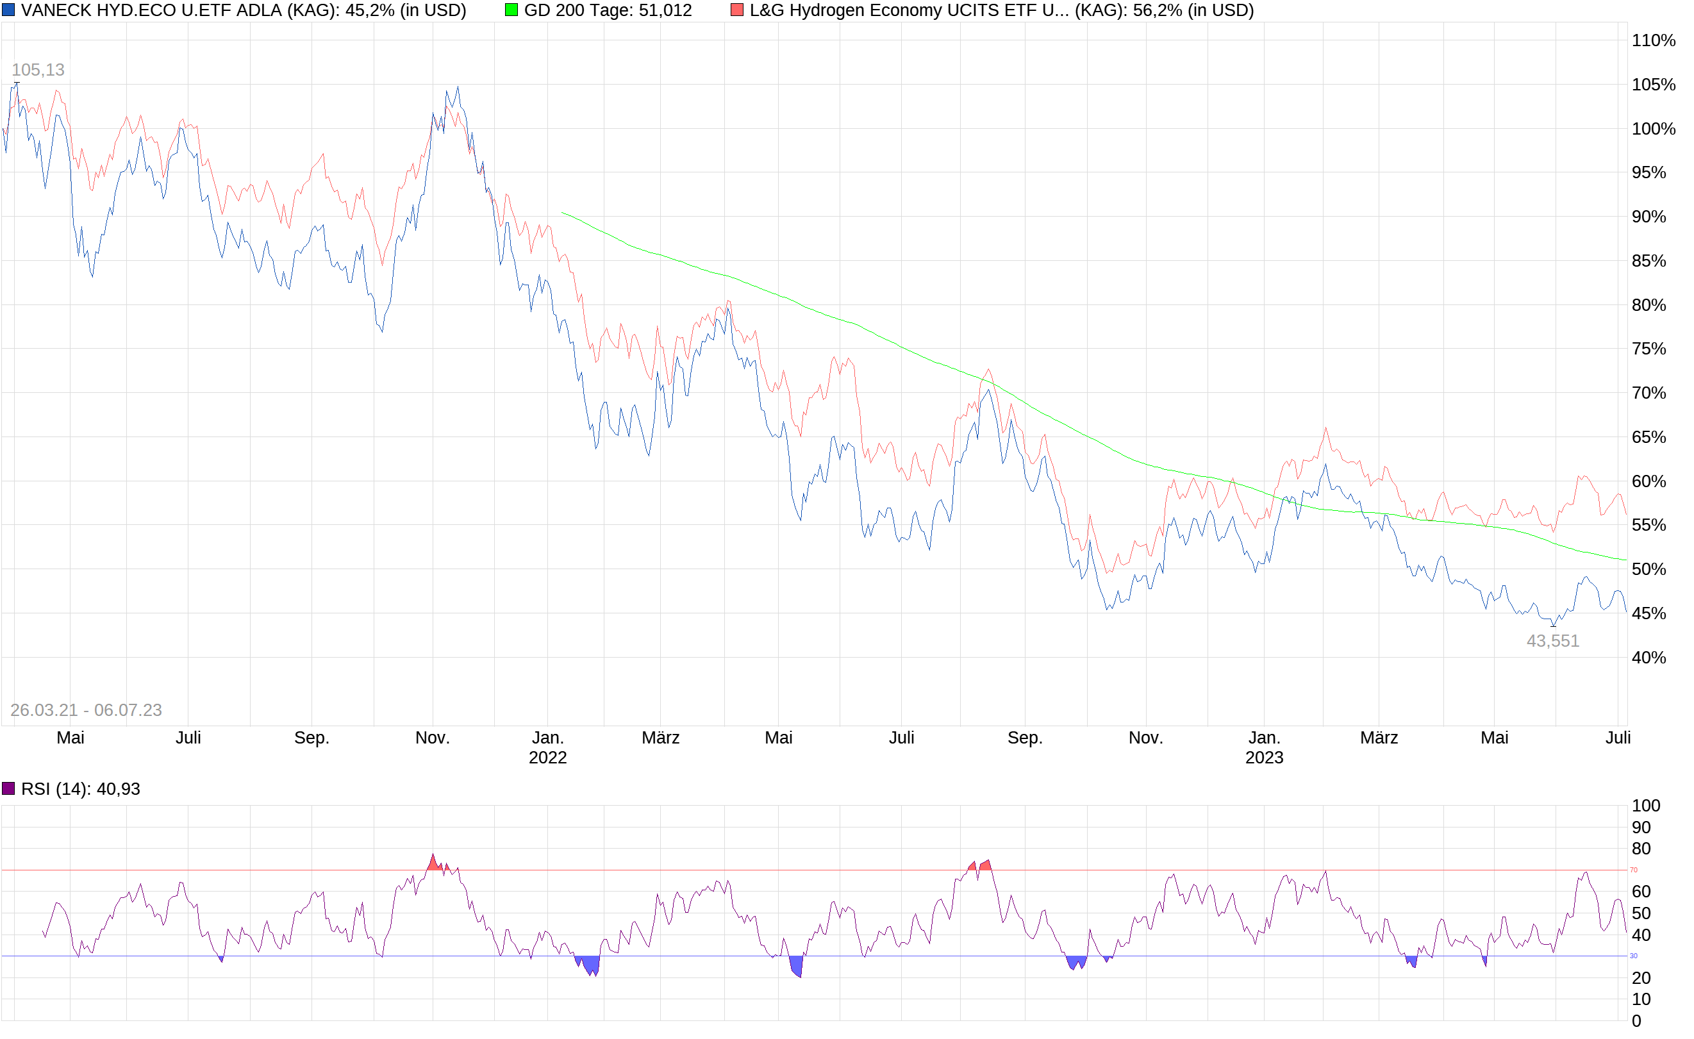Click the green GD 200 Tage legend square
The width and height of the screenshot is (1694, 1039).
pos(513,10)
